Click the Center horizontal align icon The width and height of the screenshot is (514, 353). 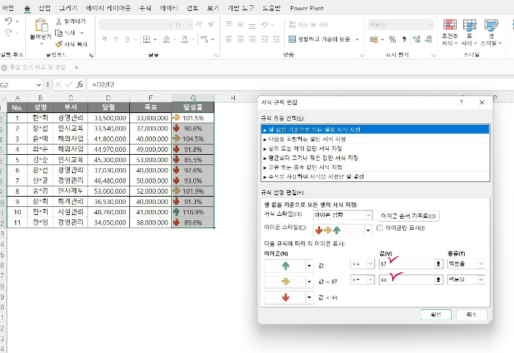240,40
